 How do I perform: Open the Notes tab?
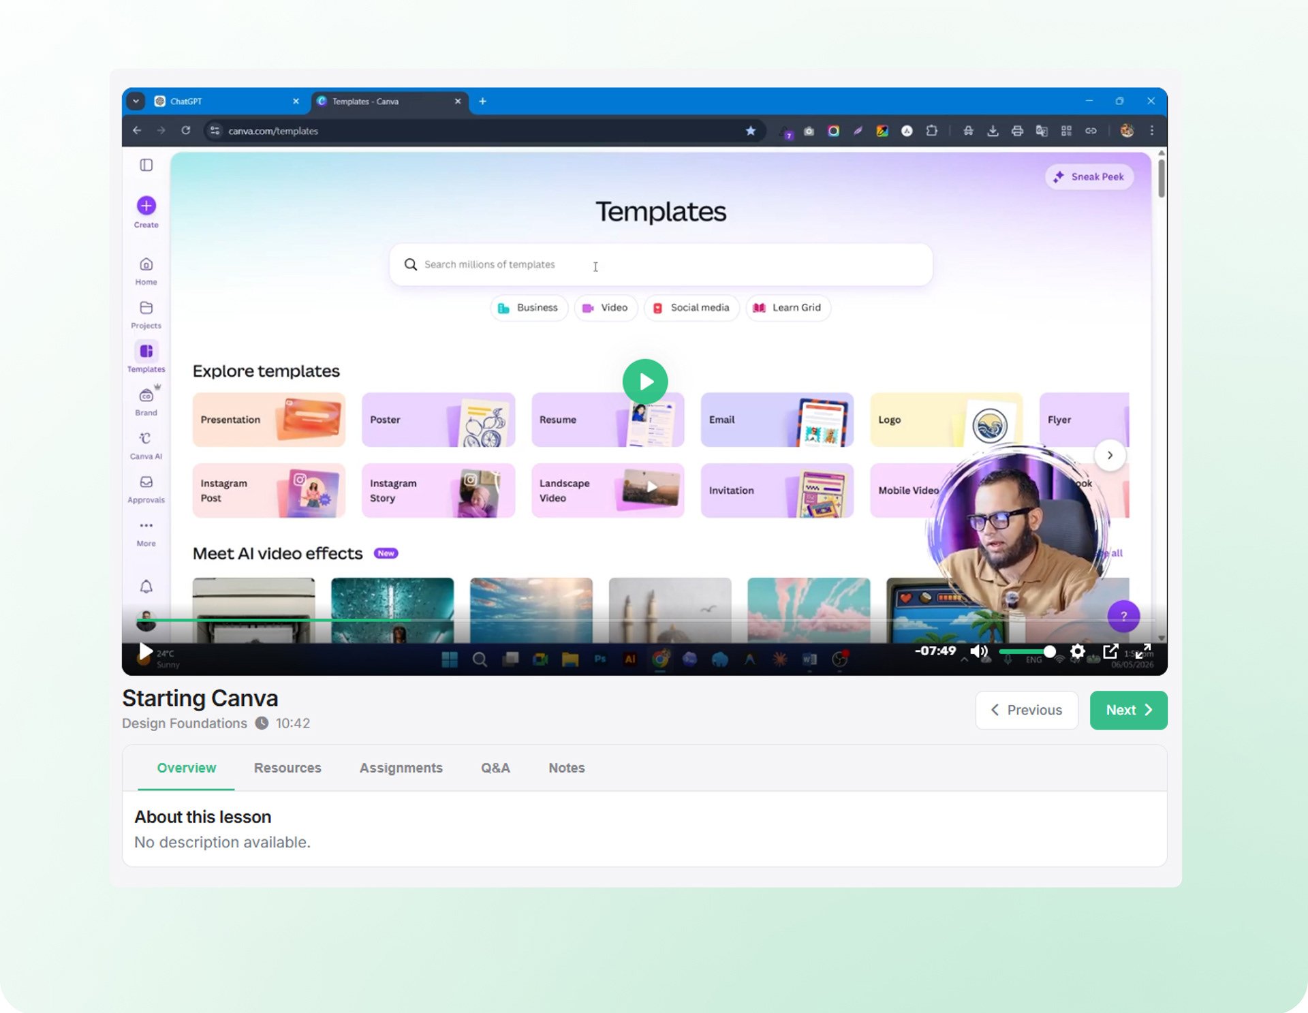coord(567,768)
